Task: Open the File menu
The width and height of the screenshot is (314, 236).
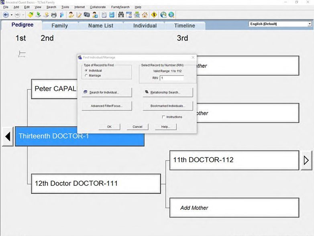Action: coord(6,7)
